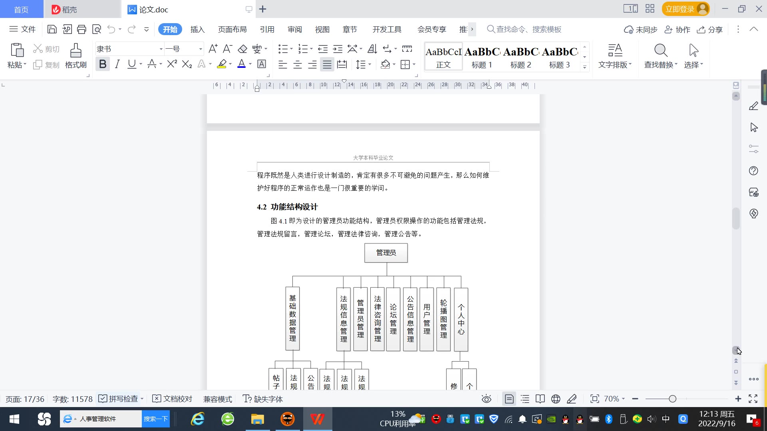Click the command search field
Image resolution: width=767 pixels, height=431 pixels.
[524, 29]
